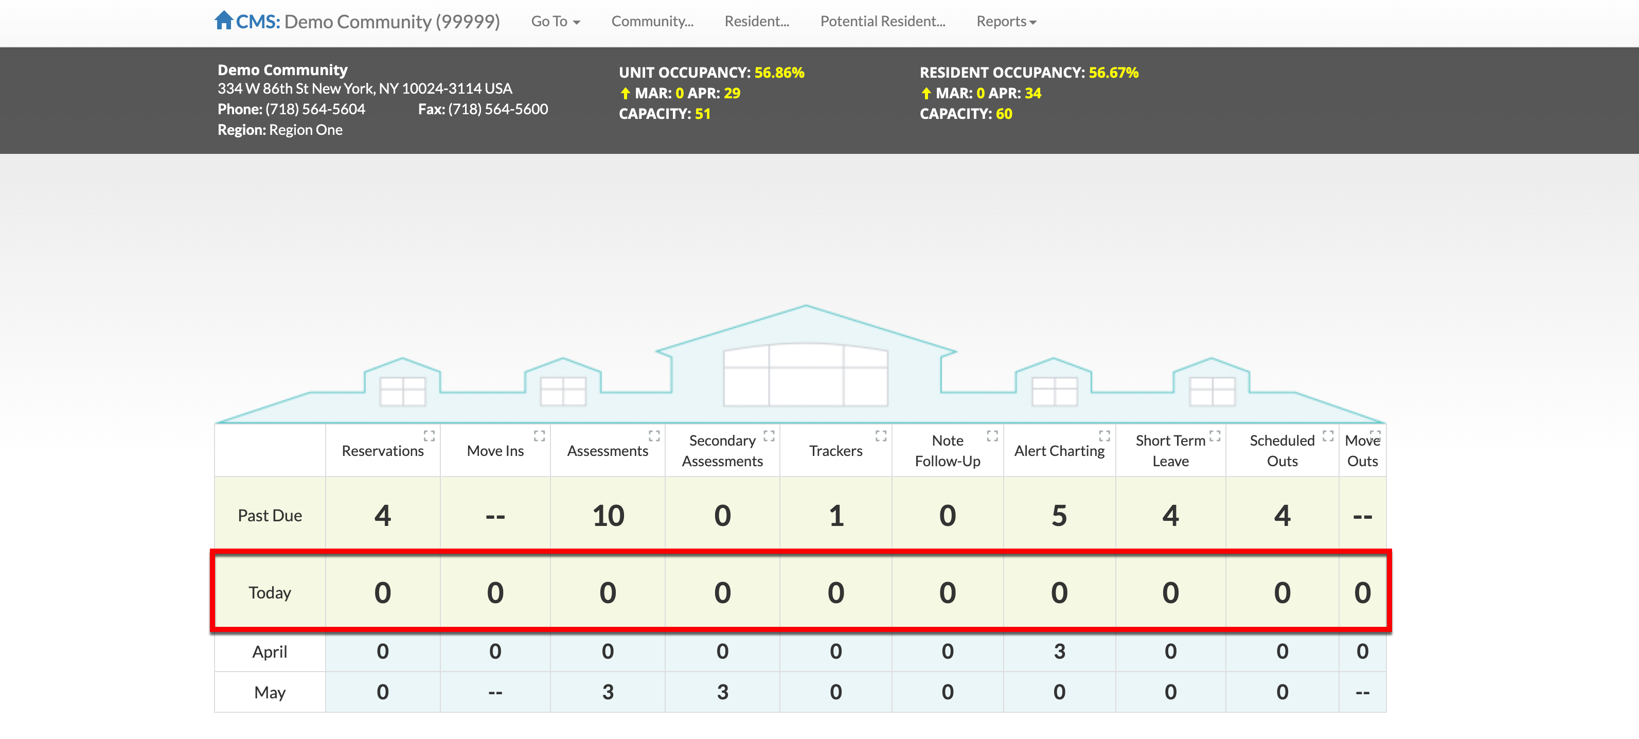Expand the Assessments column icon

coord(654,436)
